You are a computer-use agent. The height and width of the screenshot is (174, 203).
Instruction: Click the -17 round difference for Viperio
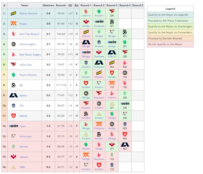click(70, 157)
